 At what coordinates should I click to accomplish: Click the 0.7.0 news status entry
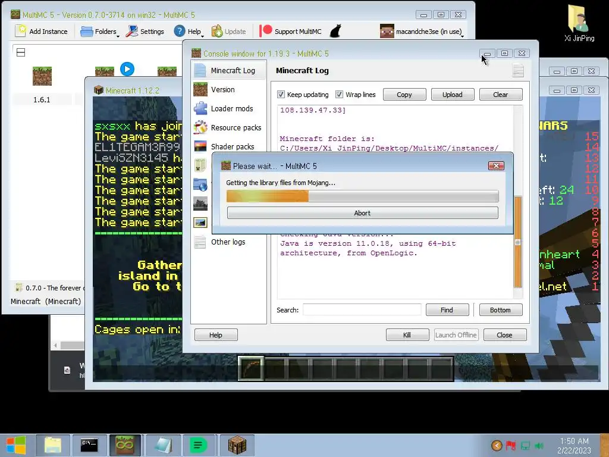coord(50,288)
